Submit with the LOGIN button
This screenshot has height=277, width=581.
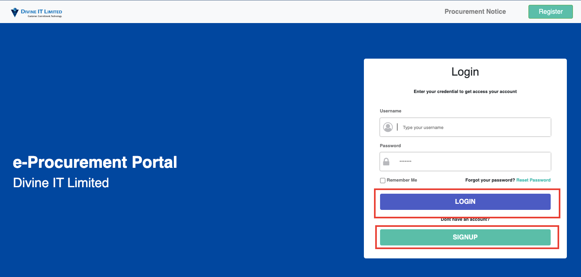pyautogui.click(x=465, y=201)
